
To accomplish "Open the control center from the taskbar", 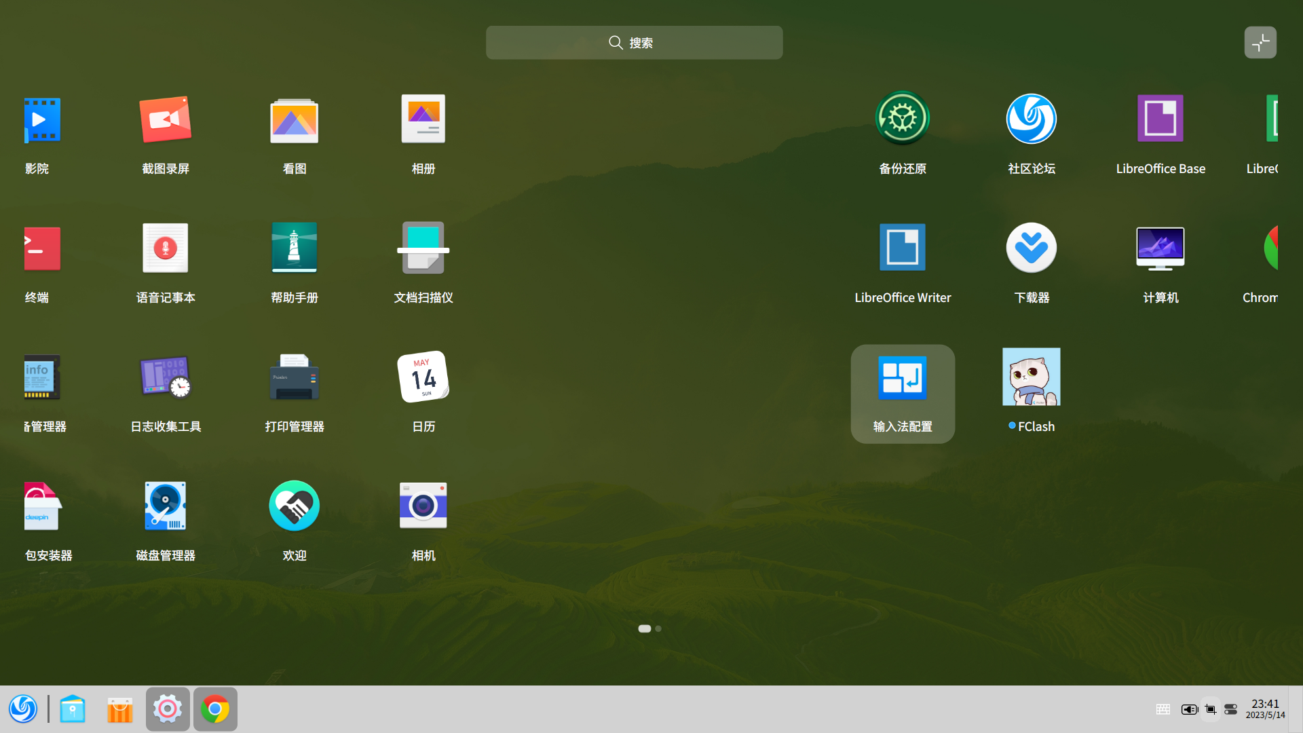I will pos(168,709).
